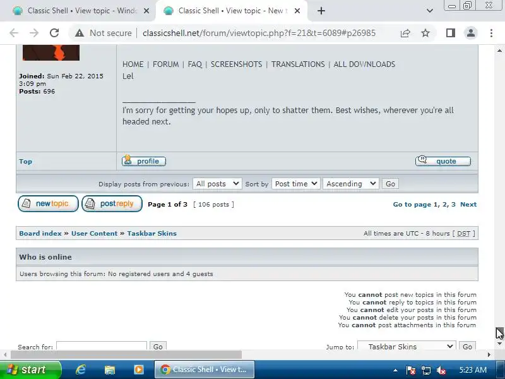This screenshot has height=379, width=505.
Task: Go back using the browser back arrow
Action: [x=14, y=33]
